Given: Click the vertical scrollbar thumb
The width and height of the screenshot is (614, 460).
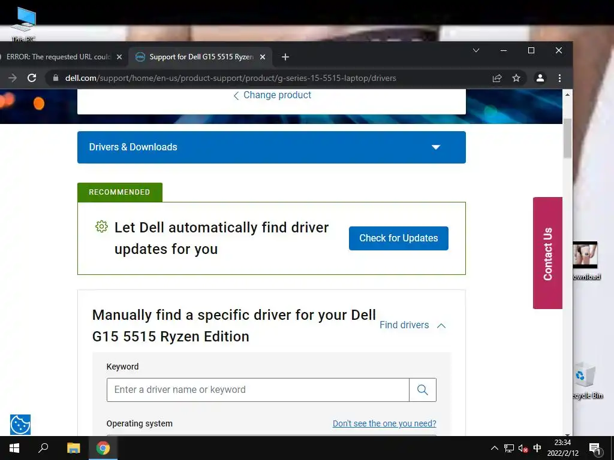Looking at the screenshot, I should pyautogui.click(x=567, y=138).
